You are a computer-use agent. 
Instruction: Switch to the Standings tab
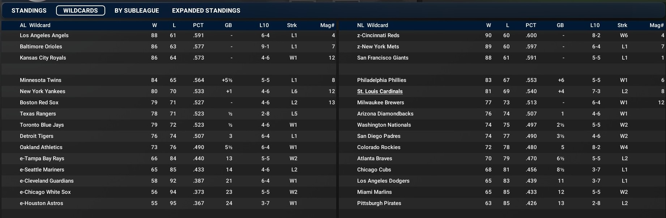pyautogui.click(x=29, y=10)
